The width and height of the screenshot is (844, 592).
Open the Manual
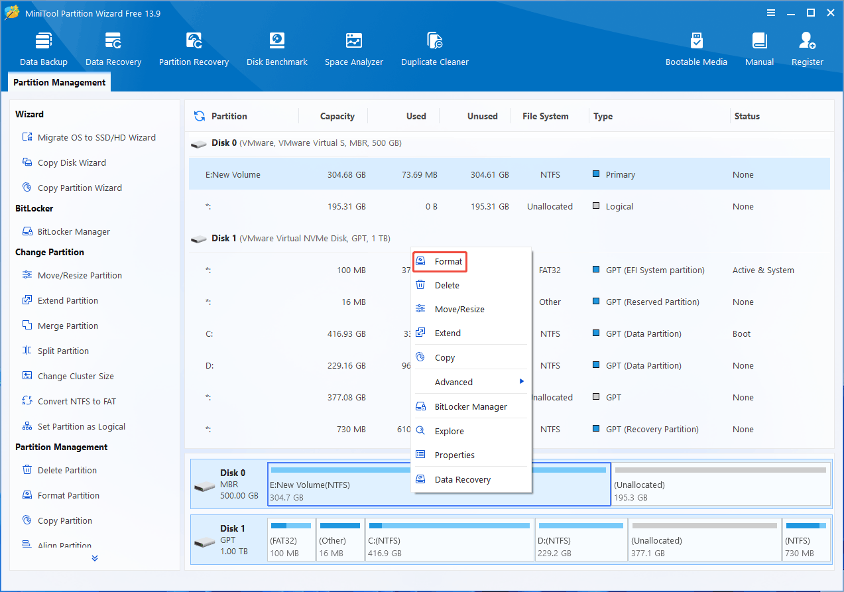759,49
